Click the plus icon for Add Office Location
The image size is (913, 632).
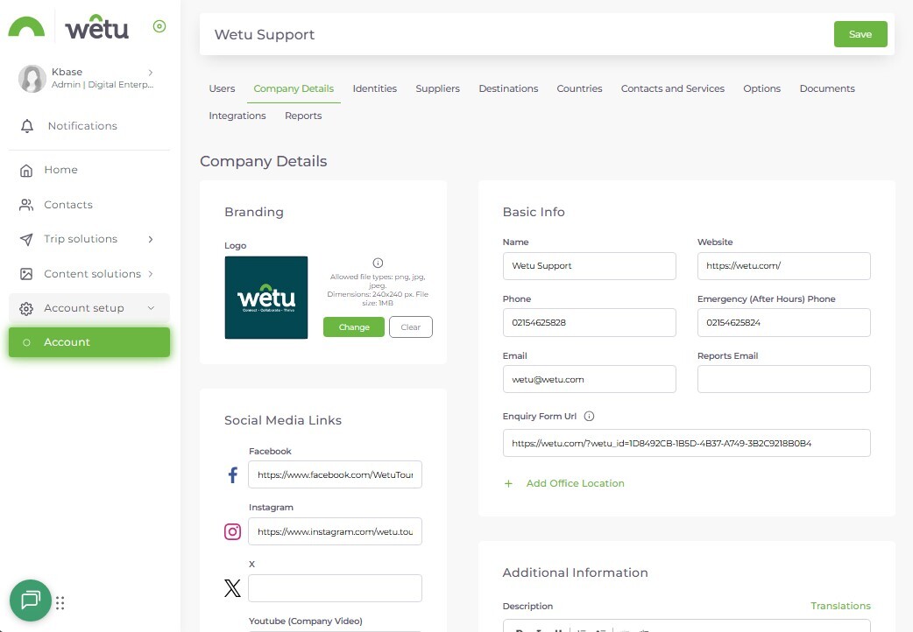tap(508, 483)
